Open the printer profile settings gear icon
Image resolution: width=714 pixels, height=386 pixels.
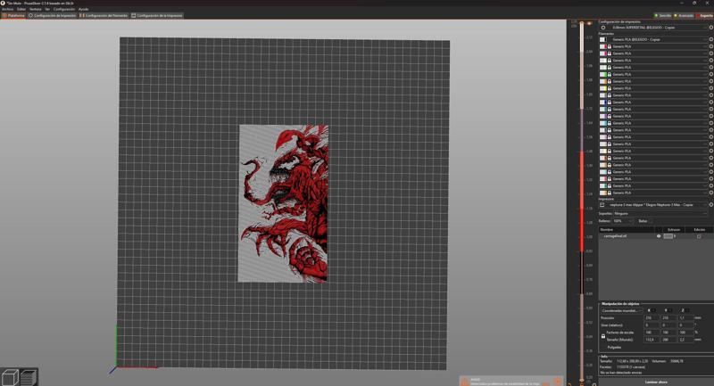710,205
